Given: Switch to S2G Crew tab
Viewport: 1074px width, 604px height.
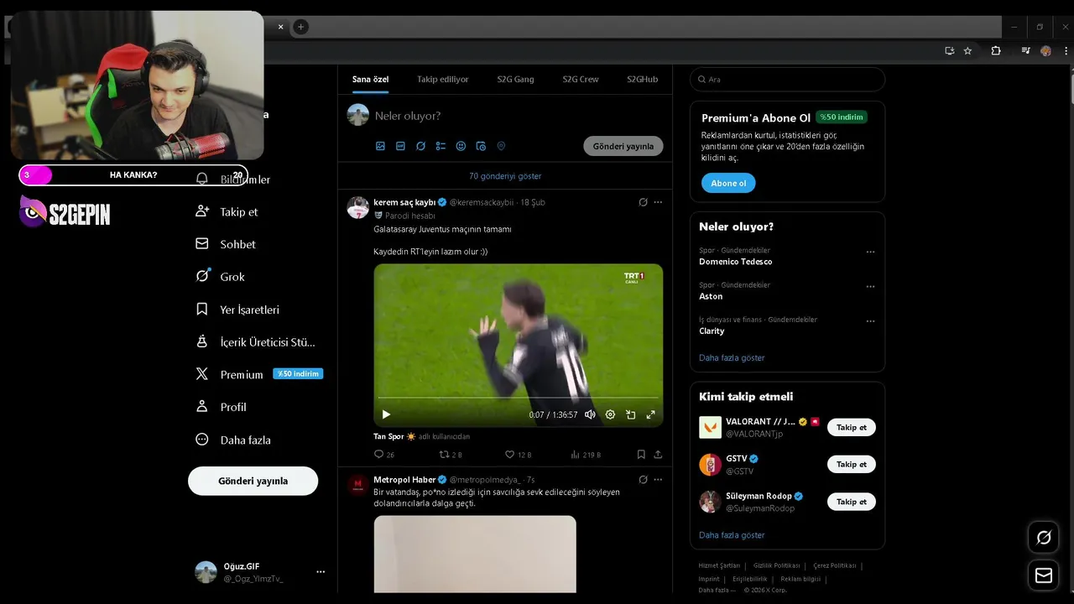Looking at the screenshot, I should (581, 79).
